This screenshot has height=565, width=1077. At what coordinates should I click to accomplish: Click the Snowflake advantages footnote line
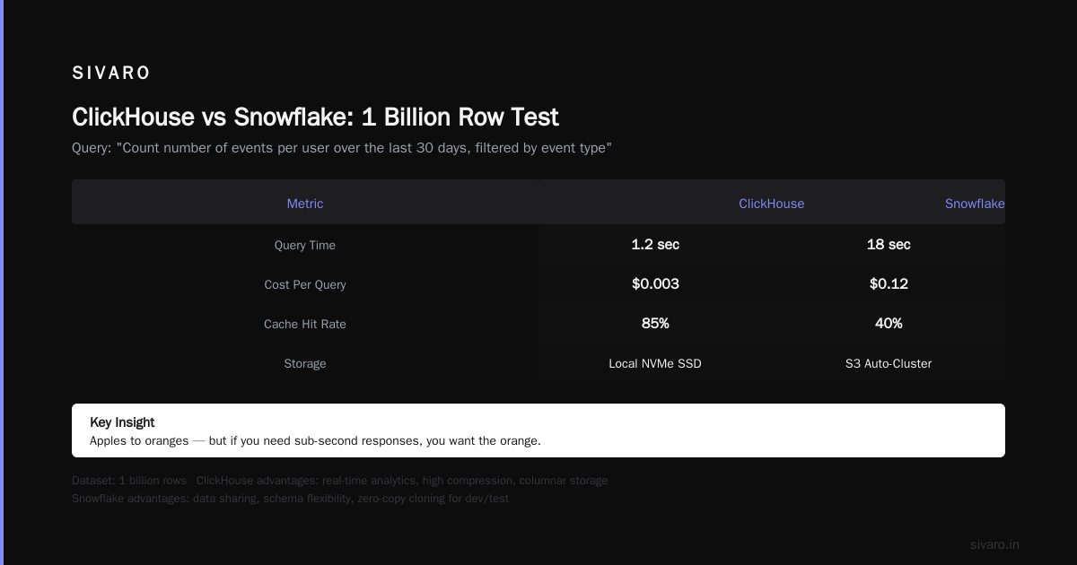(290, 498)
